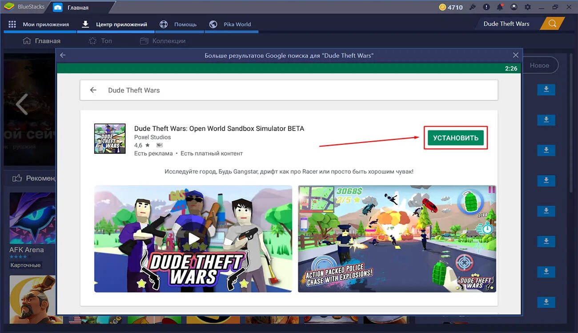Click the orange search magnifier button
578x333 pixels.
tap(552, 24)
